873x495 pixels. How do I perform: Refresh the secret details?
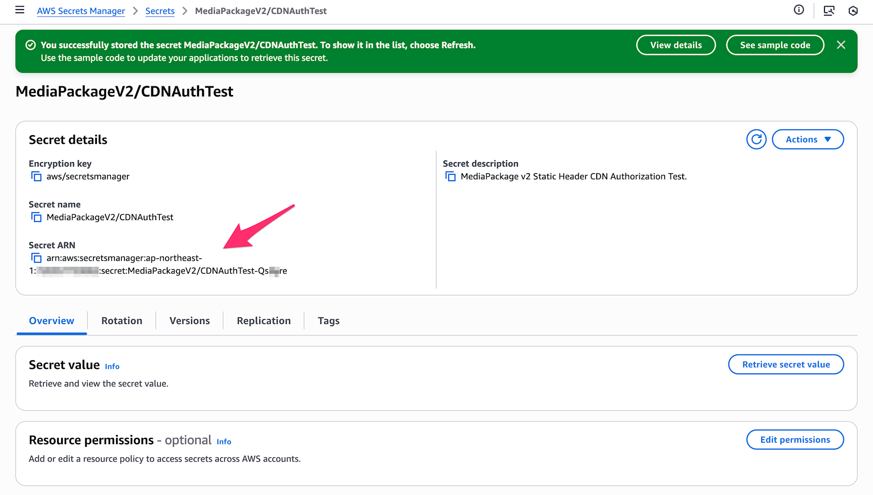756,140
